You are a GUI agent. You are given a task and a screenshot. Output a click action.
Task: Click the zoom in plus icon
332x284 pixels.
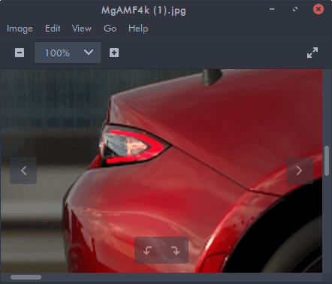114,53
